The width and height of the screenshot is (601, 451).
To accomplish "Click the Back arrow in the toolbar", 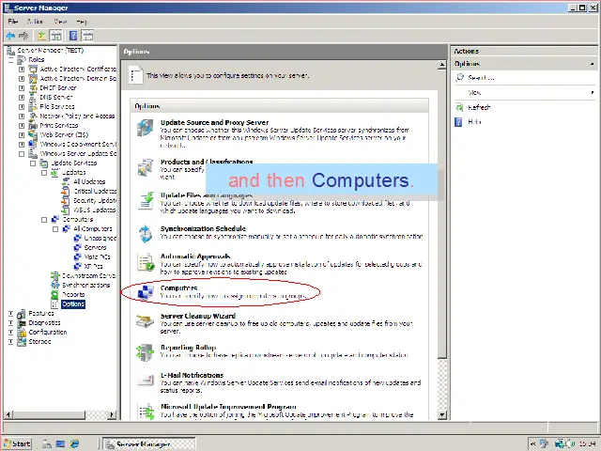I will [10, 36].
